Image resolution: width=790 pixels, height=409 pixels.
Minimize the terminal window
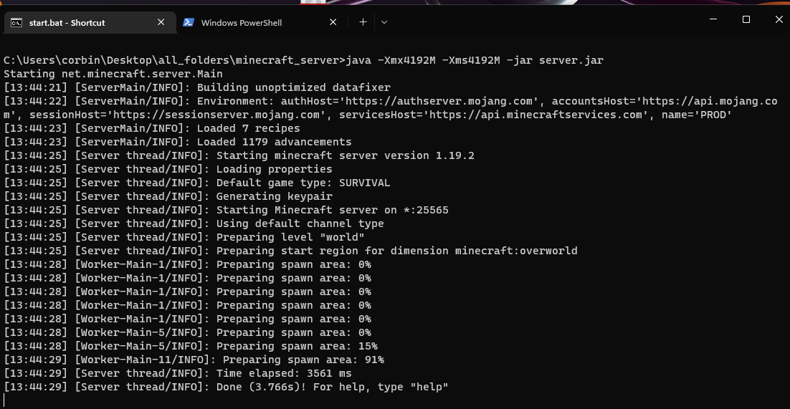[713, 19]
